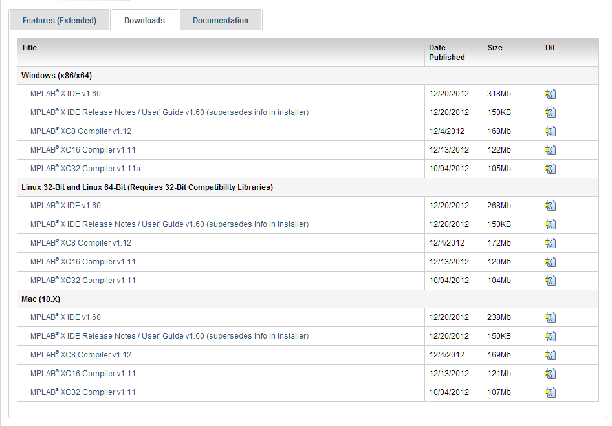The height and width of the screenshot is (426, 612).
Task: Open Linux MPLAB XC32 Compiler v1.11 link
Action: click(83, 281)
